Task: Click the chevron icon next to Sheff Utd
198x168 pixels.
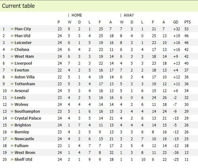Action: pyautogui.click(x=12, y=159)
